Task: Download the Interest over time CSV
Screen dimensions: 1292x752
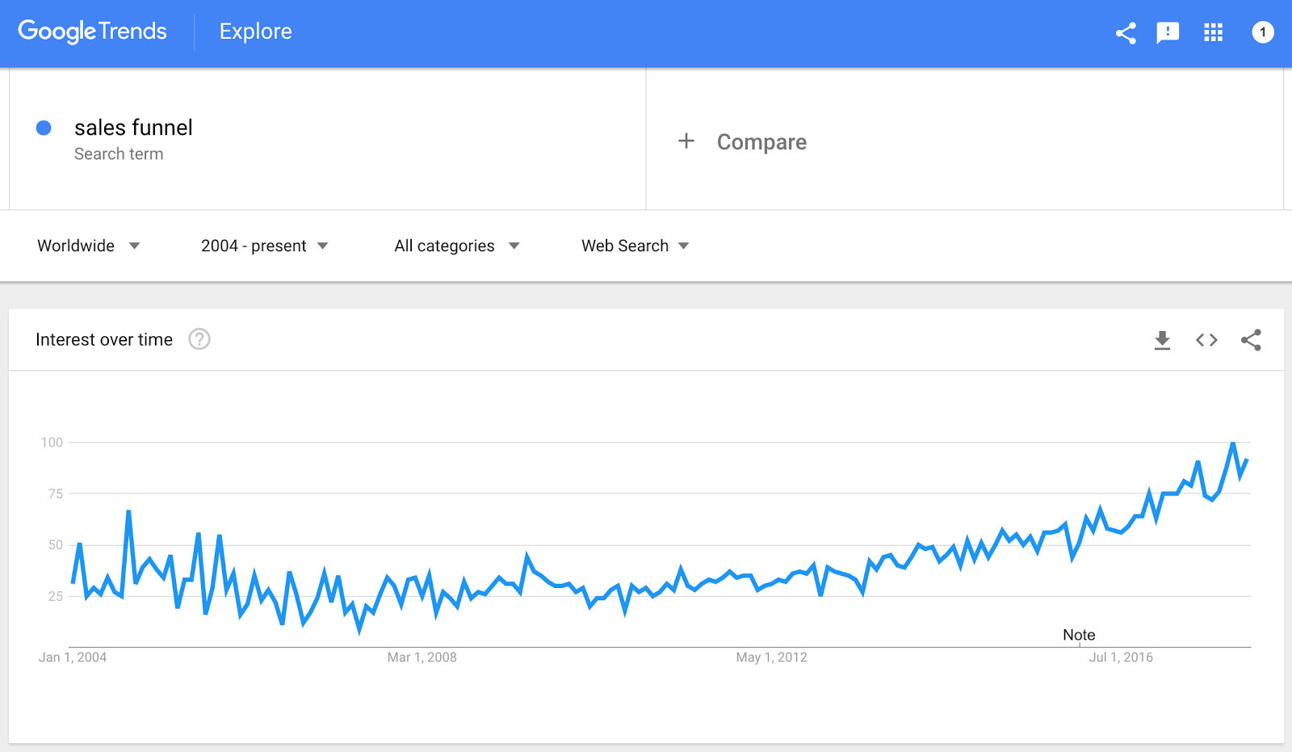Action: point(1162,340)
